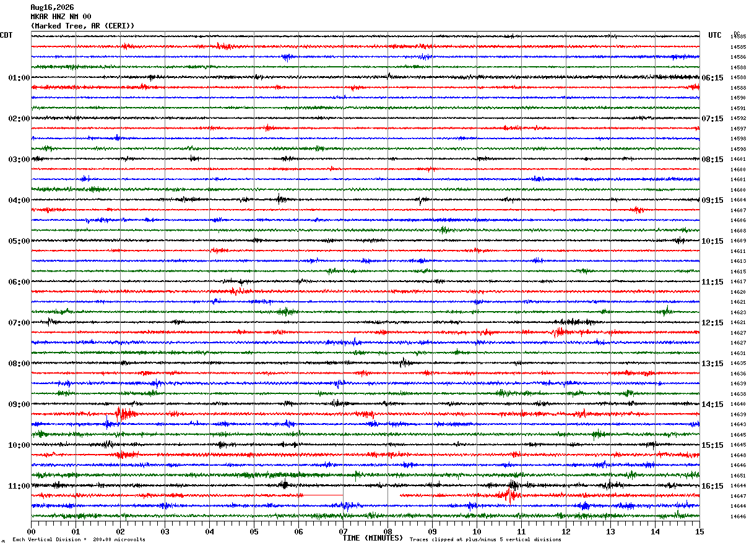Select the DC offset value '14638'
This screenshot has height=548, width=749.
738,394
